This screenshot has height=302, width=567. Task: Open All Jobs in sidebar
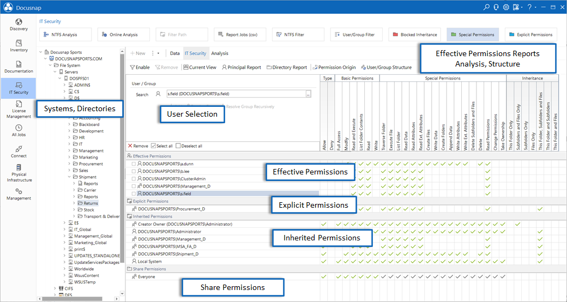(19, 131)
